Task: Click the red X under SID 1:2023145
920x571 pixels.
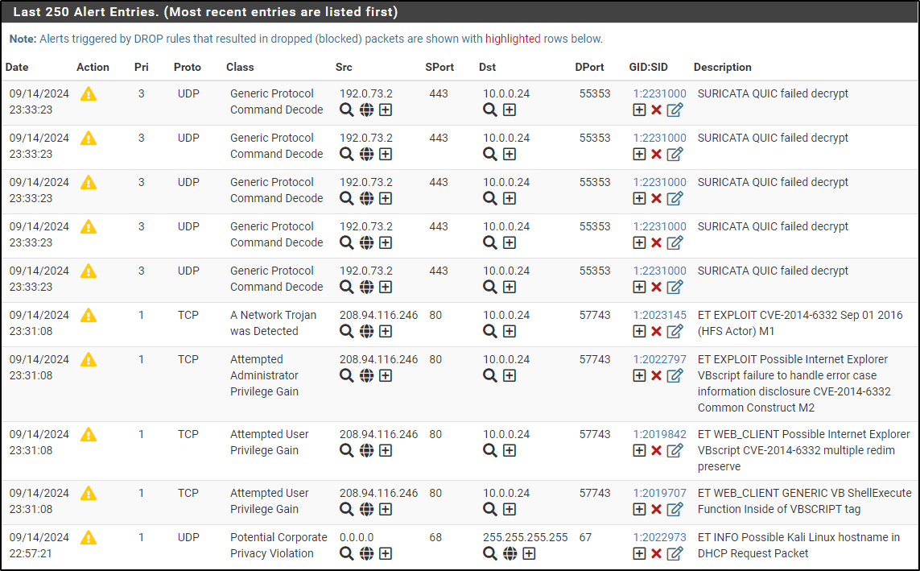Action: [x=656, y=331]
